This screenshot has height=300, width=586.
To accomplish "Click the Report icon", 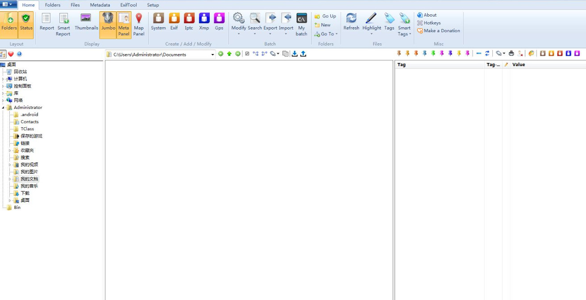I will pos(47,22).
